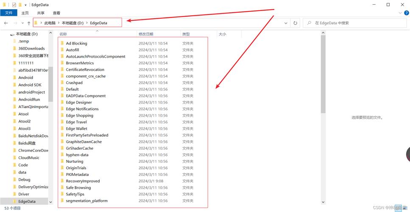Open the 文件 ribbon tab
This screenshot has height=212, width=410.
click(x=8, y=13)
